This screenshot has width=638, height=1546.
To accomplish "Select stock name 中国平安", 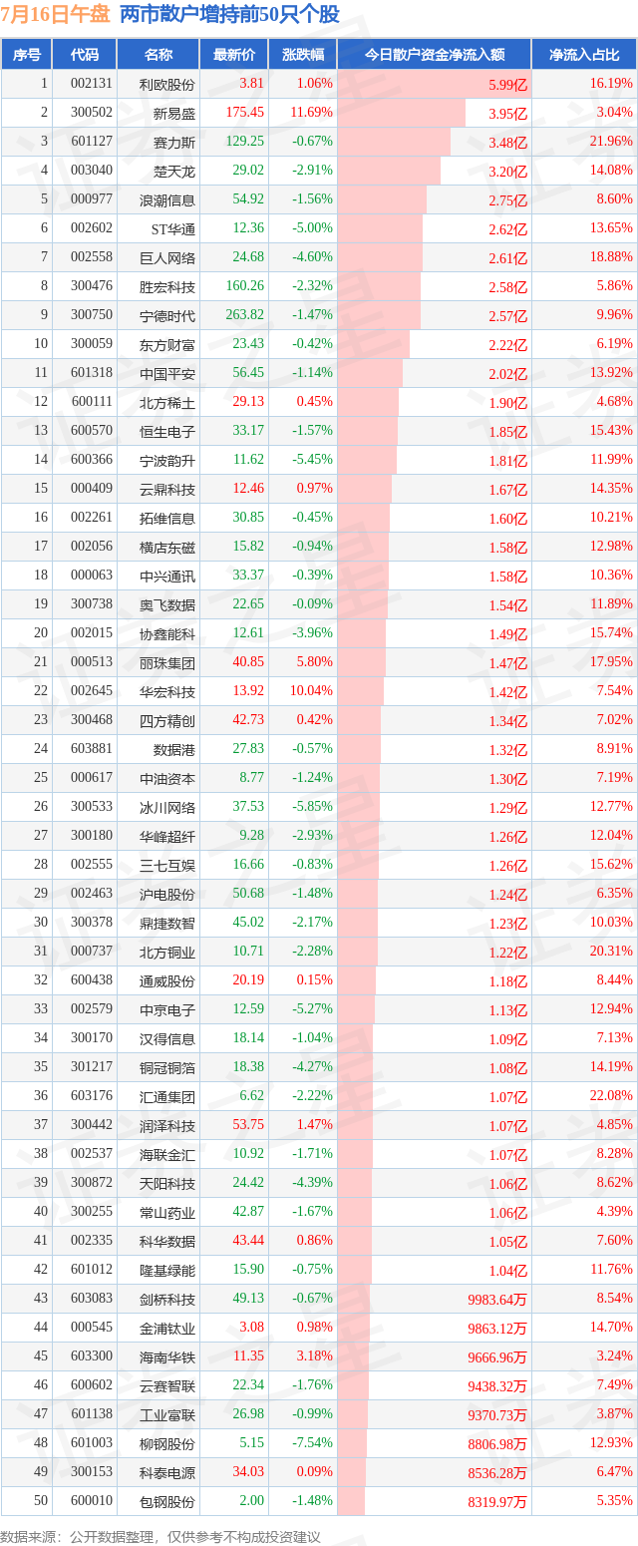I will pos(167,374).
